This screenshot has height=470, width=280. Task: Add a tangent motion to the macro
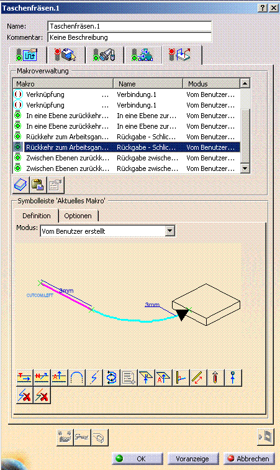point(24,377)
